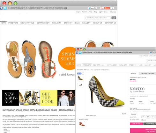The height and width of the screenshot is (133, 156).
Task: Open the Login link in the back window
Action: (x=78, y=12)
